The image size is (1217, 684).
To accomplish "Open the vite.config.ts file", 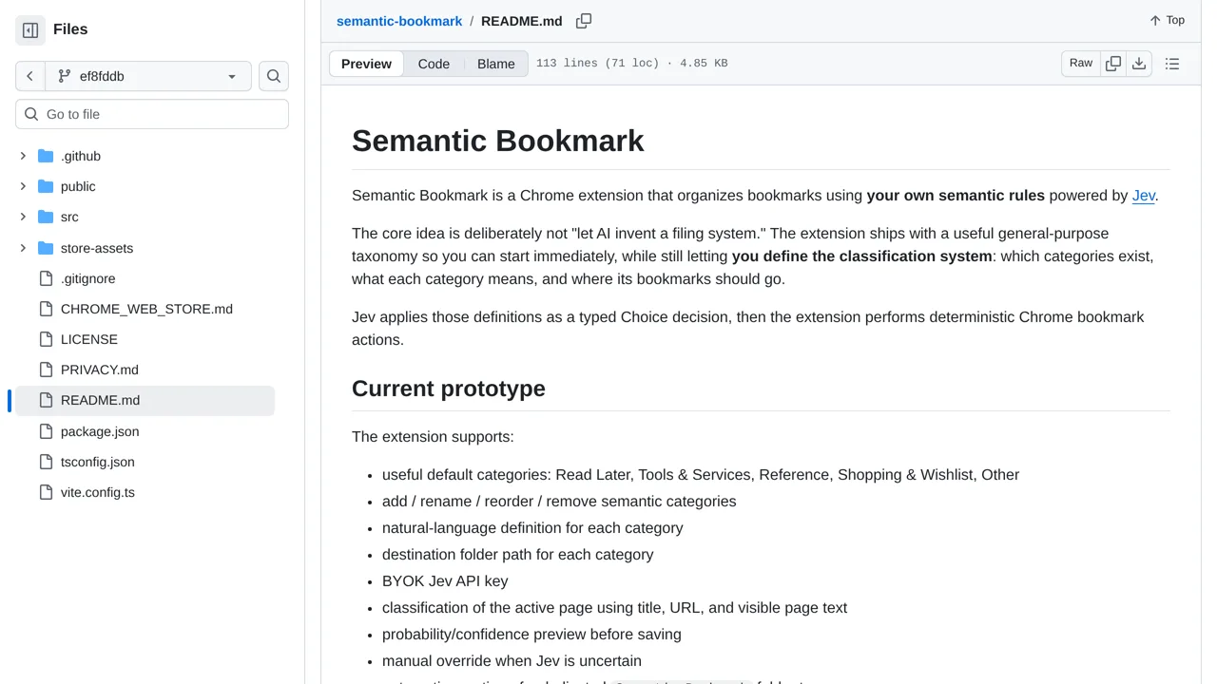I will click(98, 492).
